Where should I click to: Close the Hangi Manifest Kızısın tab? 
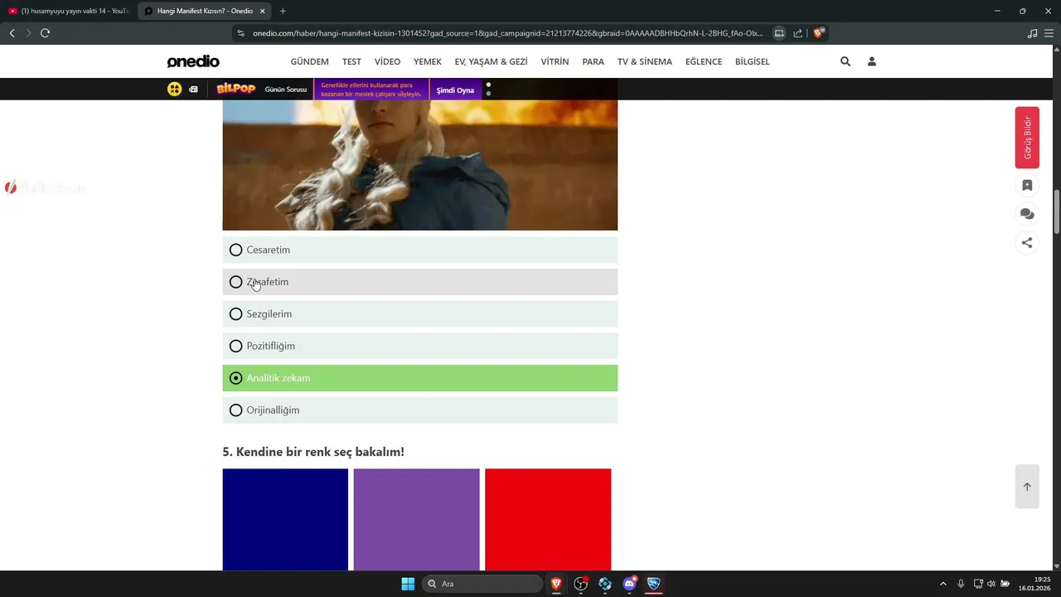coord(263,11)
